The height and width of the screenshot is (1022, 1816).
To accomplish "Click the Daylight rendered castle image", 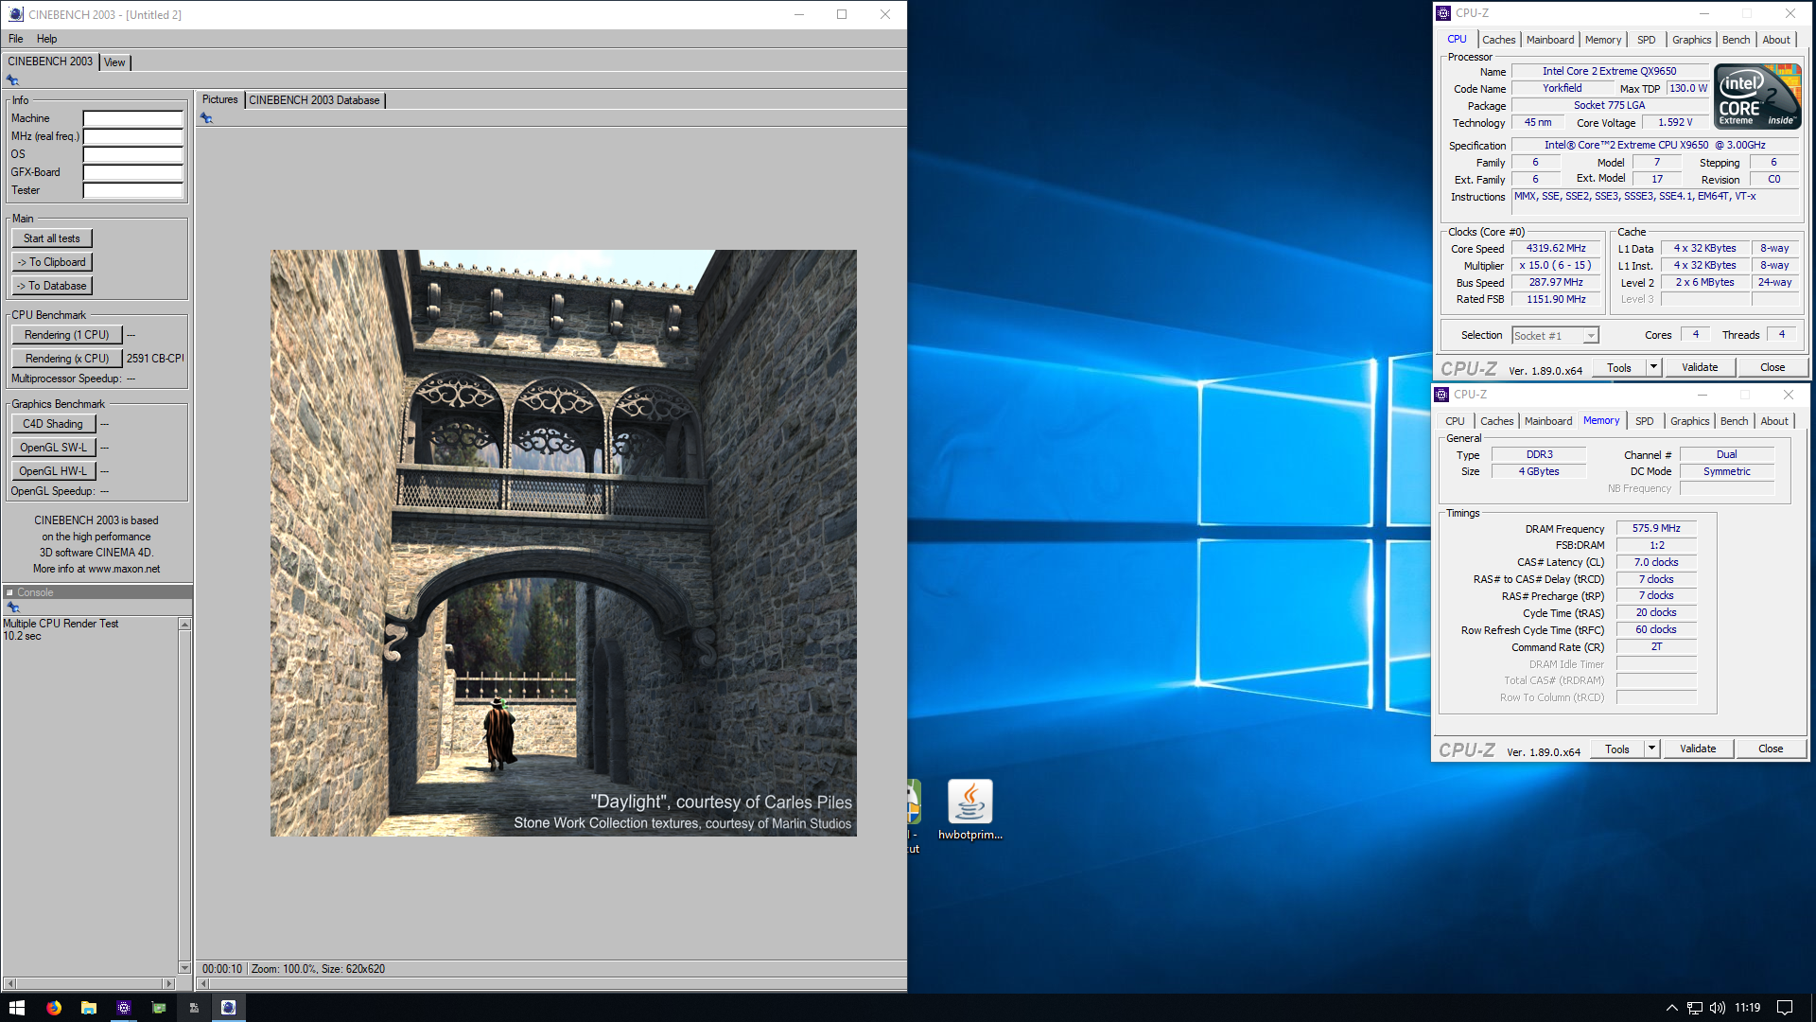I will pyautogui.click(x=564, y=543).
